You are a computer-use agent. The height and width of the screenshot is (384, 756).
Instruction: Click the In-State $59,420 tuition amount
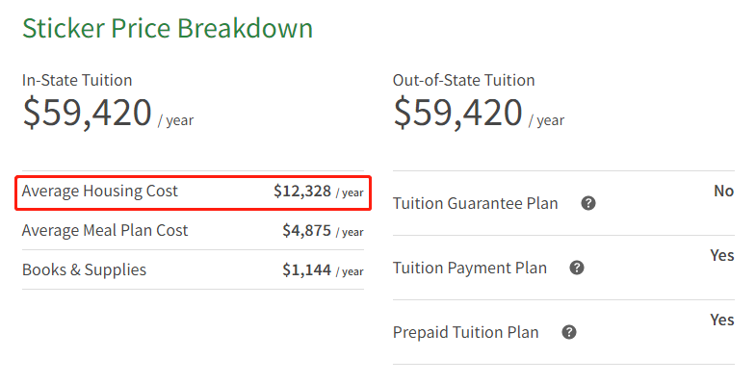88,113
